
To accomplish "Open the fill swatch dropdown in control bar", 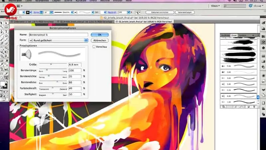I will (x=23, y=12).
